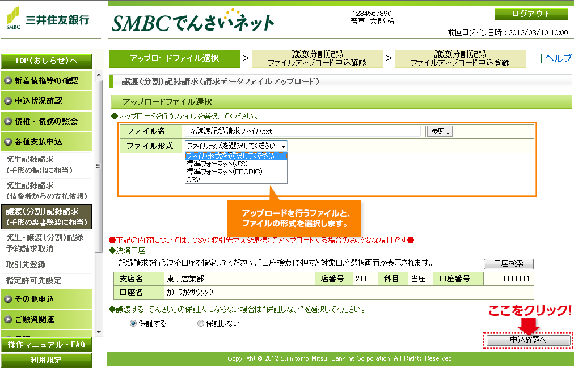This screenshot has height=368, width=574.
Task: Click the sidebar scroll down arrow
Action: [x=99, y=332]
